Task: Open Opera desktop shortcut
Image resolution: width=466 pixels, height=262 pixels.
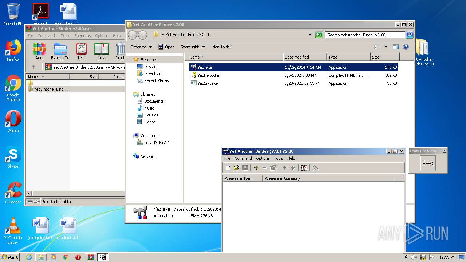Action: (13, 122)
